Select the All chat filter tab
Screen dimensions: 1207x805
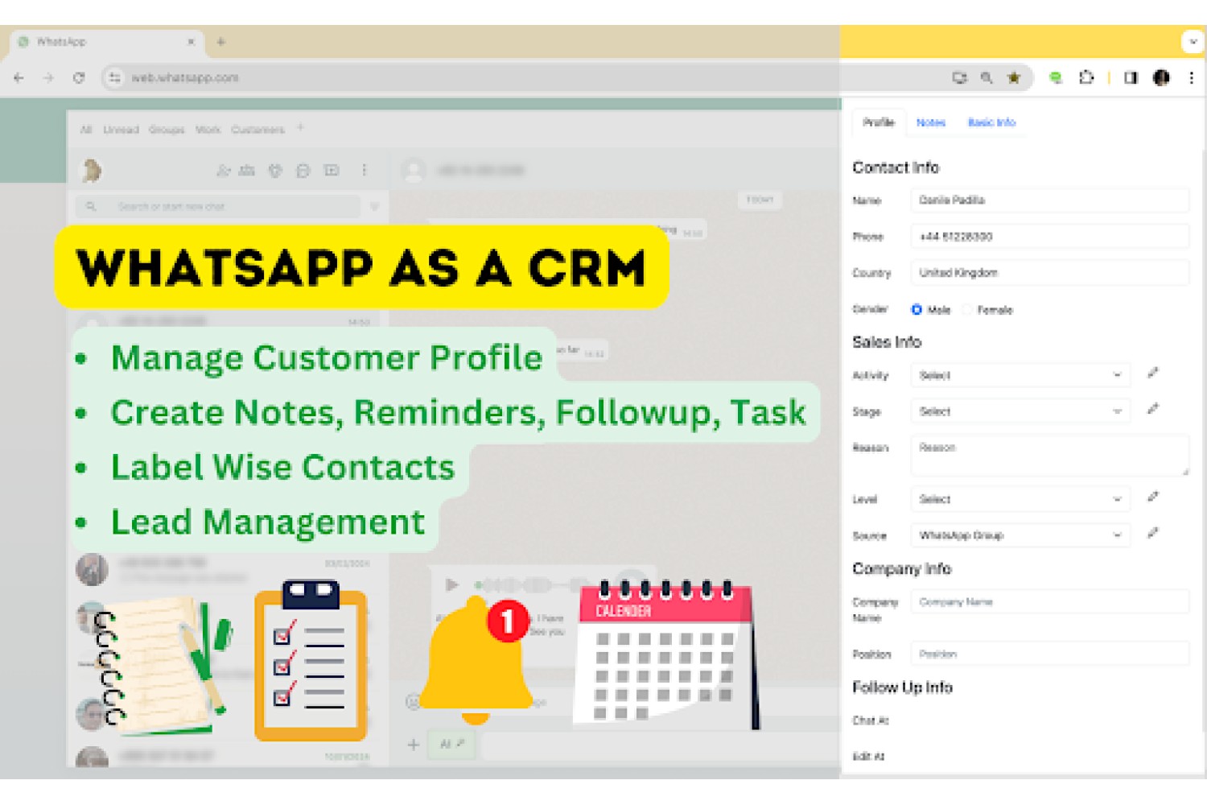click(86, 130)
